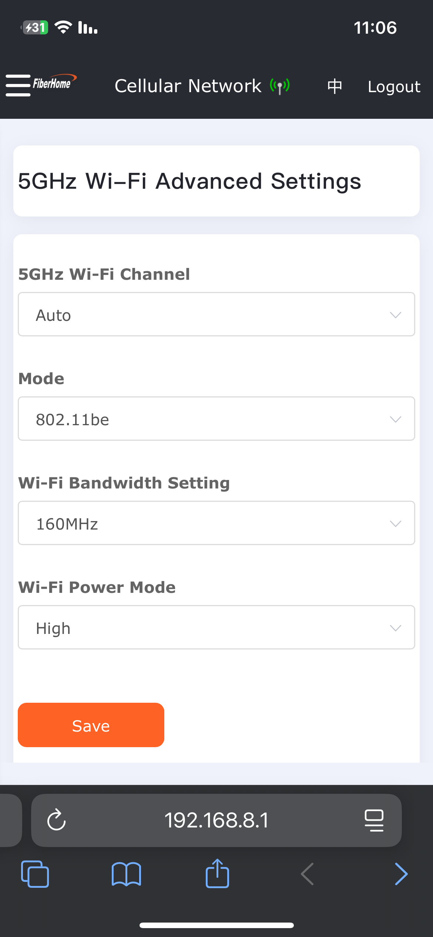
Task: Open the 5GHz Wi-Fi Channel dropdown
Action: point(216,315)
